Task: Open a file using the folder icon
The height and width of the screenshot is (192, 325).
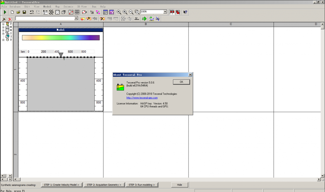Action: (18, 12)
